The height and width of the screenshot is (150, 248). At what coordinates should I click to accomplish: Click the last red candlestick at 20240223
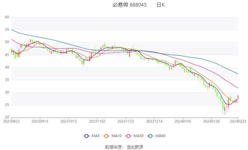point(238,97)
